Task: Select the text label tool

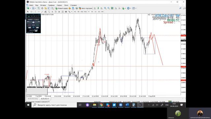Action: click(x=56, y=12)
